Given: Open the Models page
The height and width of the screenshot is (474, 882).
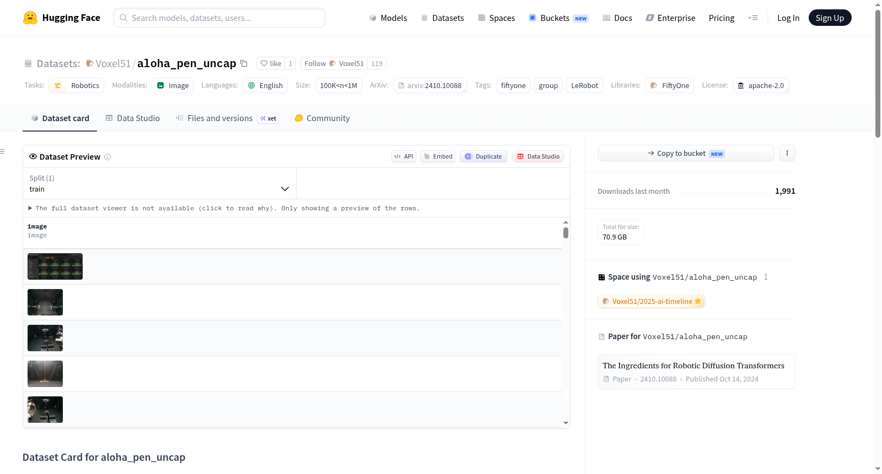Looking at the screenshot, I should 388,18.
